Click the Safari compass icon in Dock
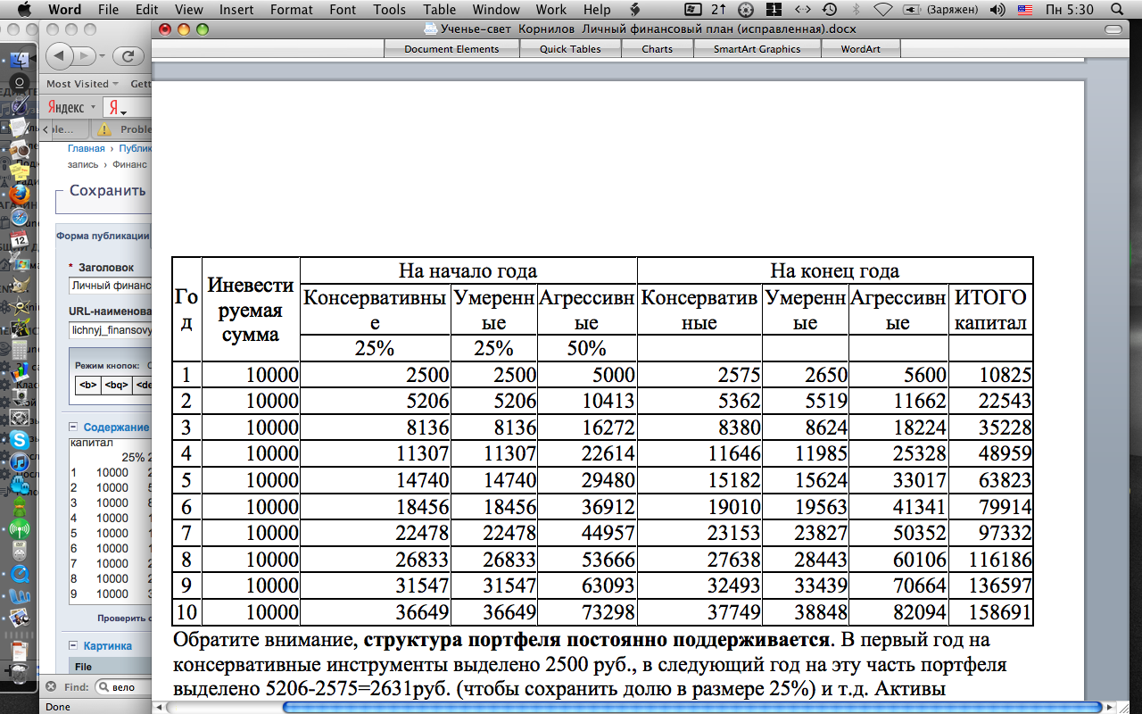The width and height of the screenshot is (1142, 714). (x=19, y=217)
